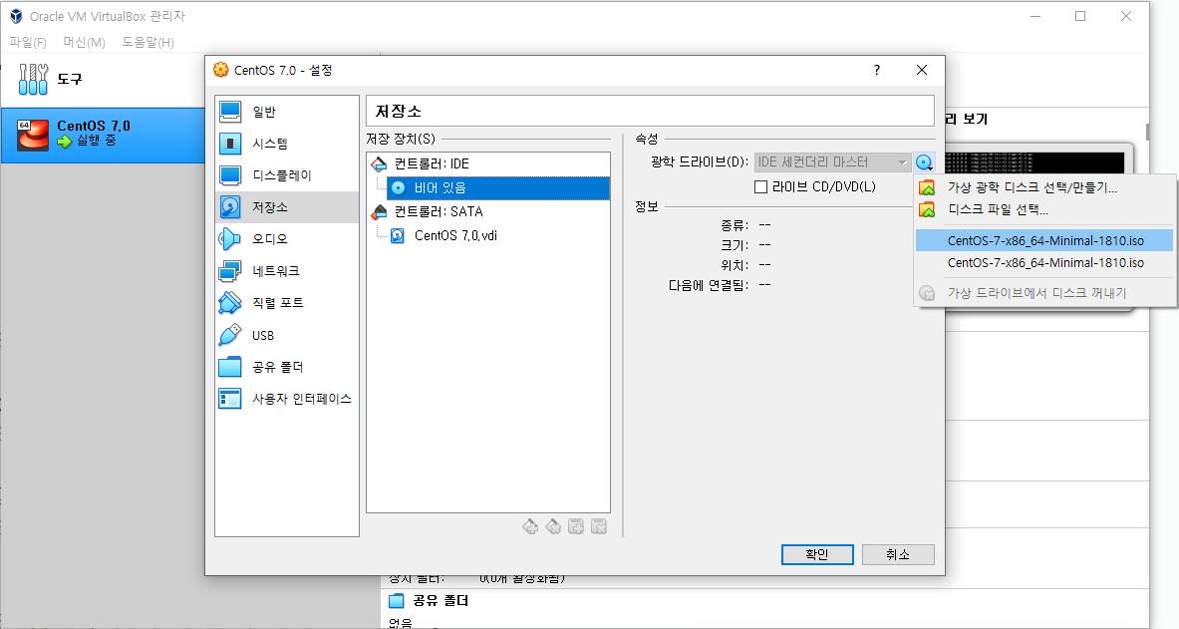Open the USB settings category icon
The height and width of the screenshot is (629, 1179).
230,335
